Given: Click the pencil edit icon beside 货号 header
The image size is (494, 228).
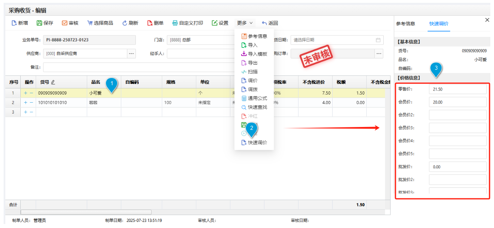Looking at the screenshot, I should (x=53, y=82).
